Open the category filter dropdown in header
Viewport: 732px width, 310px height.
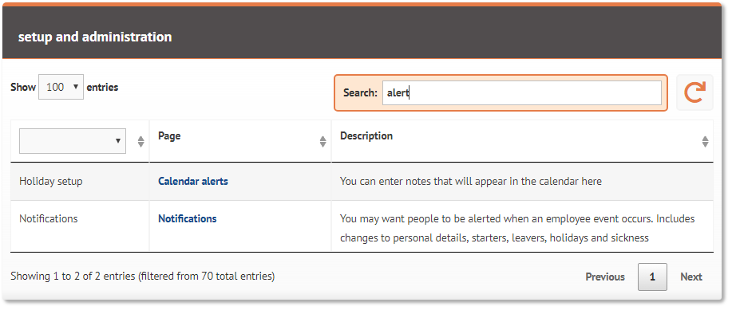[73, 141]
